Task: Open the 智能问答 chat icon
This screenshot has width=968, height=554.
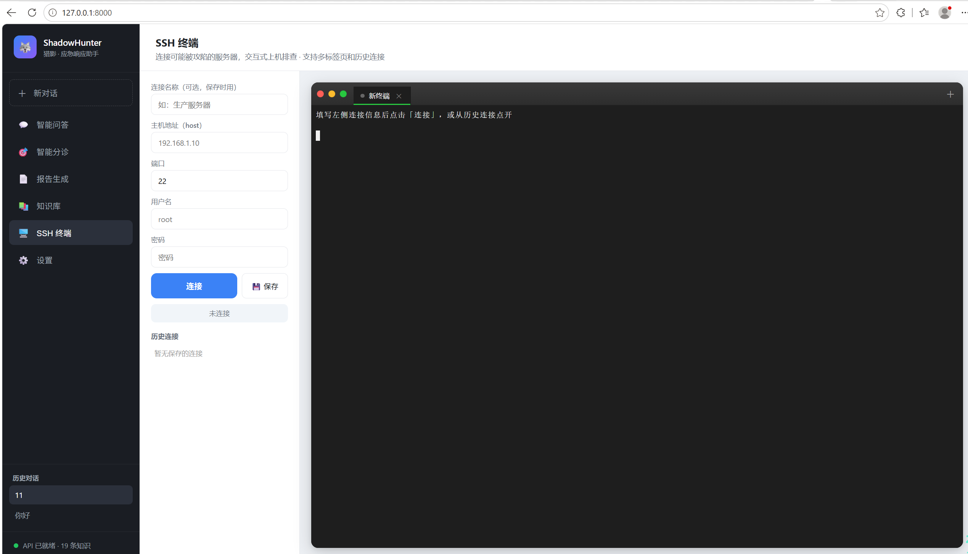Action: pyautogui.click(x=23, y=125)
